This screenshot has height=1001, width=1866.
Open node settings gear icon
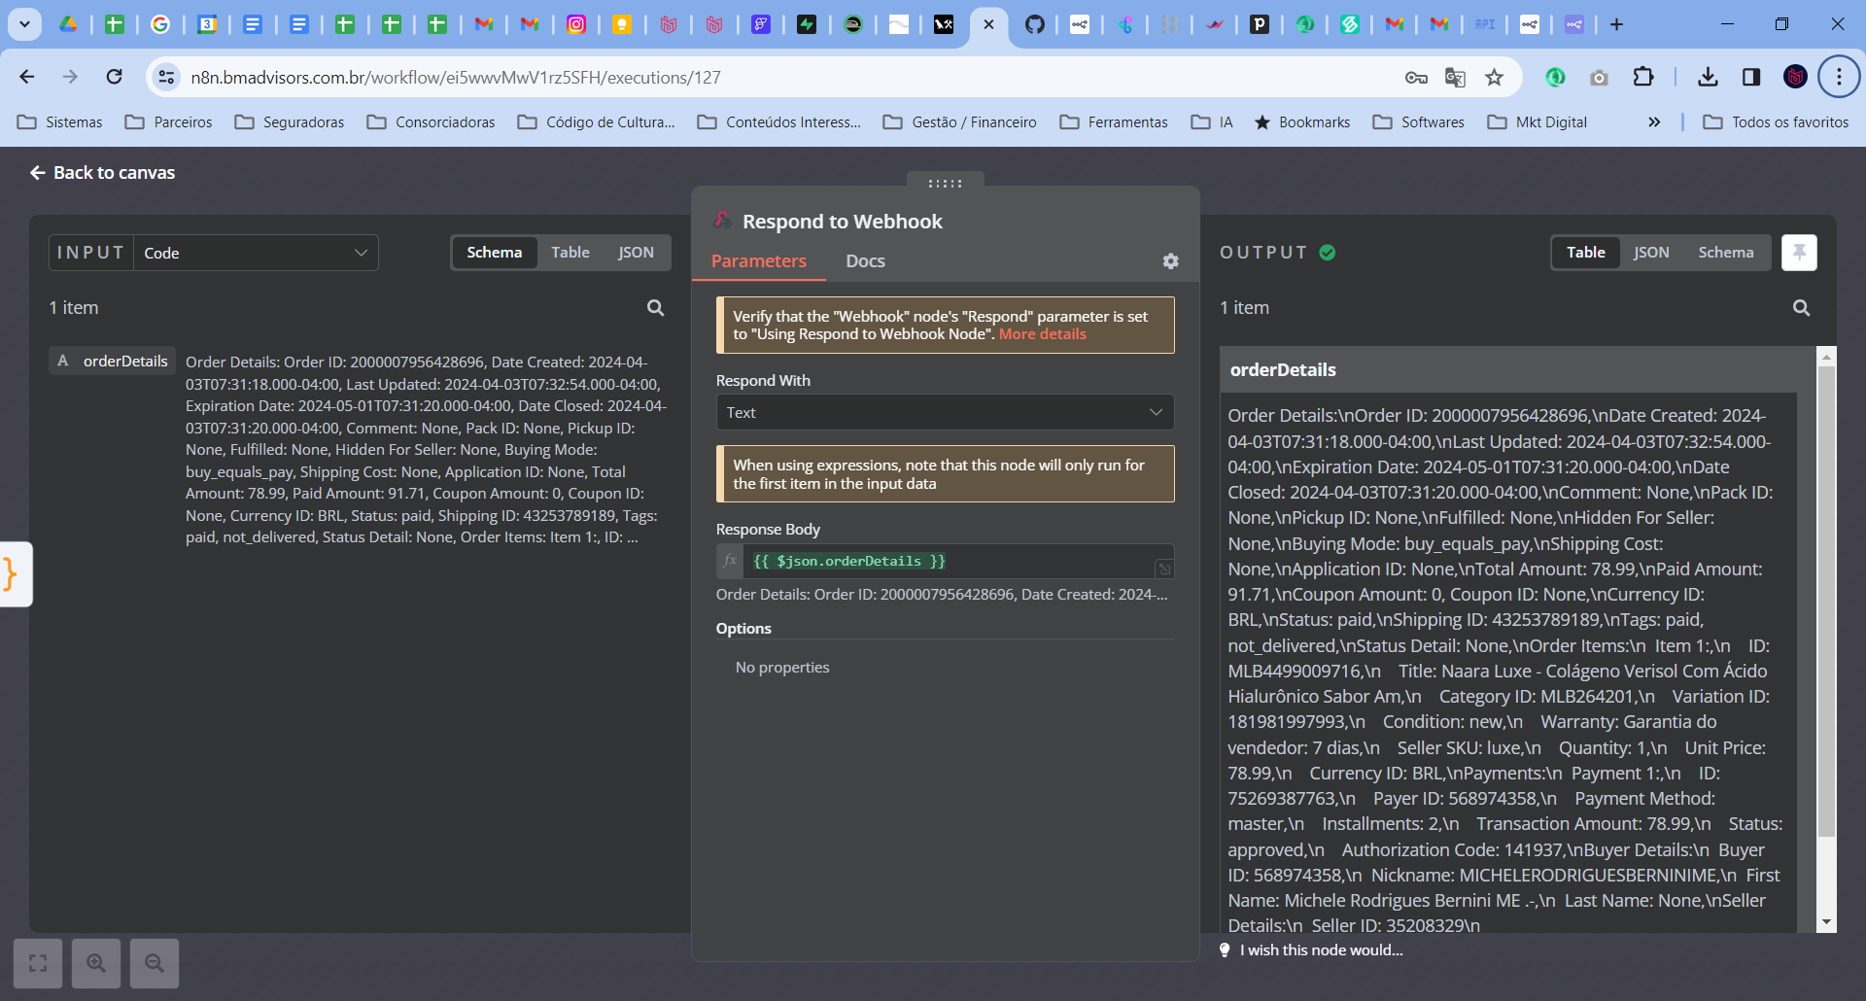pyautogui.click(x=1170, y=261)
